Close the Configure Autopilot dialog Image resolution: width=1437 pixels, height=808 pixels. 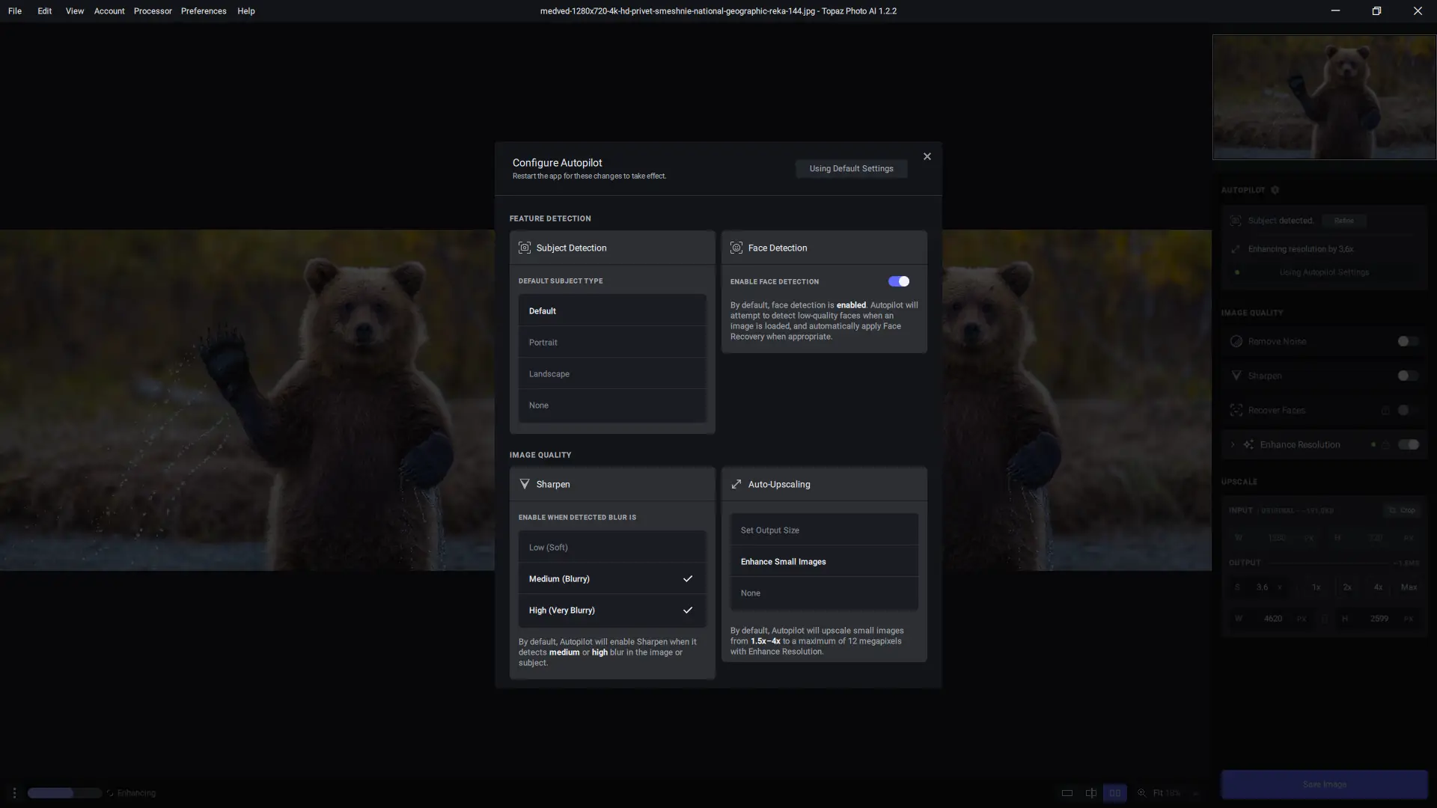tap(927, 156)
